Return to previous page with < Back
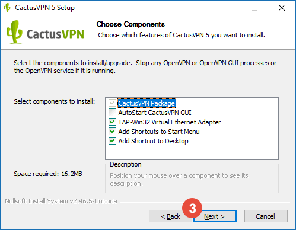The image size is (296, 230). click(170, 216)
